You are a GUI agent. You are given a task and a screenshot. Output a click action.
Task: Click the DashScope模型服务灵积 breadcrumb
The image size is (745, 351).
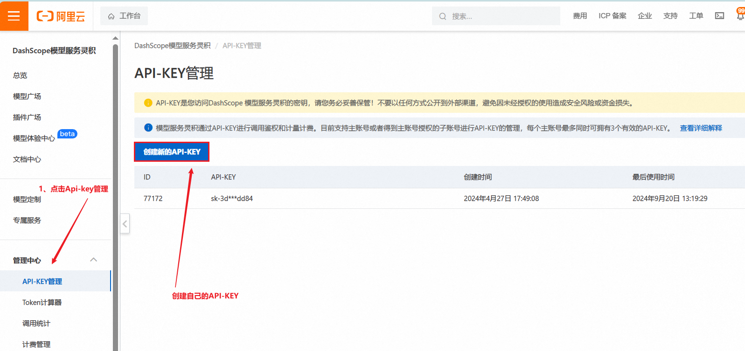[x=173, y=46]
